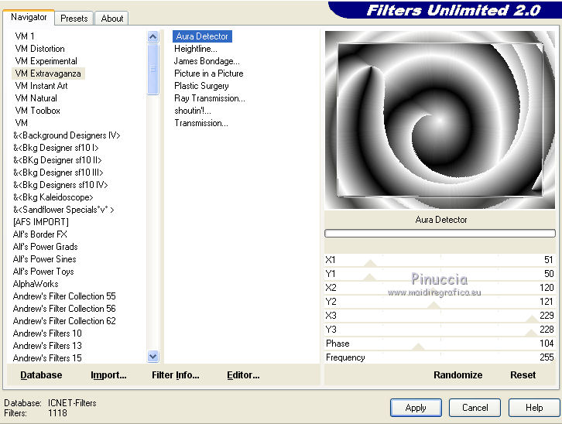Select Andrew's Filter Collection 55

(64, 296)
